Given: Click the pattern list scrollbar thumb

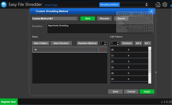Looking at the screenshot, I should (150, 61).
